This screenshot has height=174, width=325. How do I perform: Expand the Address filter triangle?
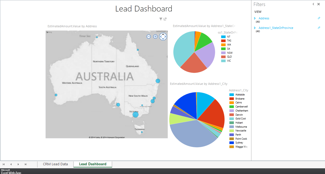(x=255, y=19)
